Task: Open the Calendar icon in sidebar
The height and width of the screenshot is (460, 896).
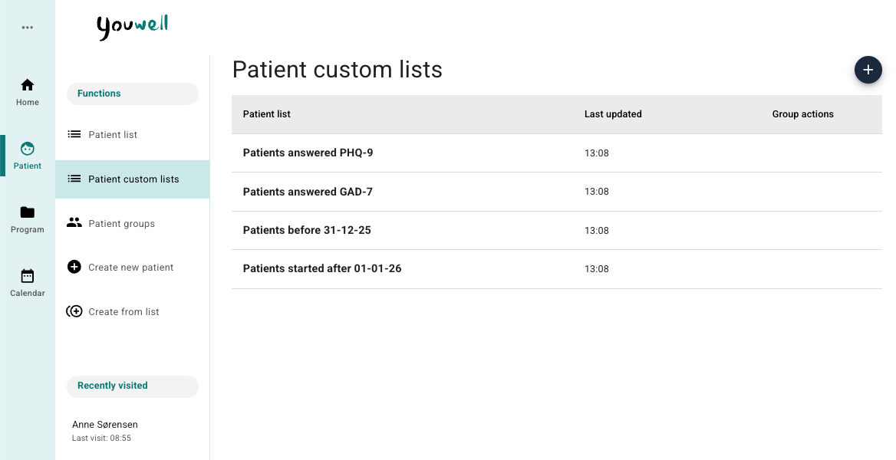Action: pos(28,276)
